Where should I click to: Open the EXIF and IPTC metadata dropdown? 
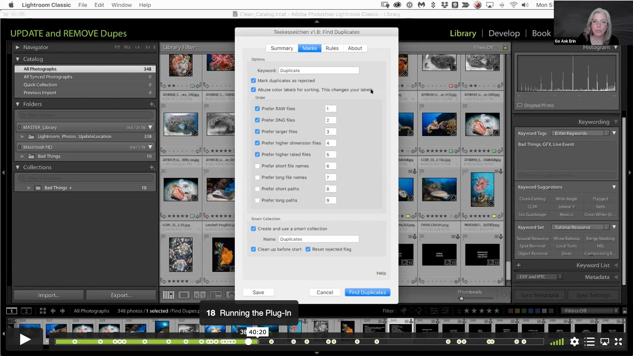pos(539,277)
